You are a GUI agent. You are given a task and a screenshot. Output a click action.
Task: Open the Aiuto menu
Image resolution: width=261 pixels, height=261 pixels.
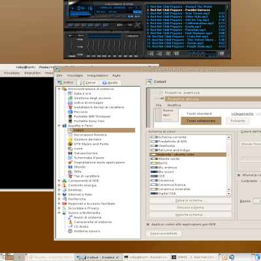point(116,76)
